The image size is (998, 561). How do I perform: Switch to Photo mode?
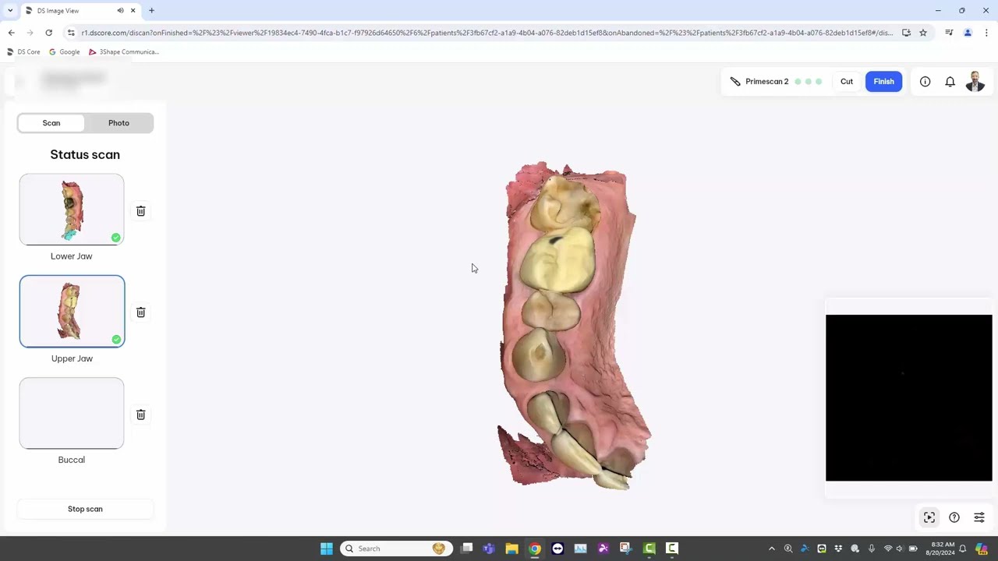119,123
